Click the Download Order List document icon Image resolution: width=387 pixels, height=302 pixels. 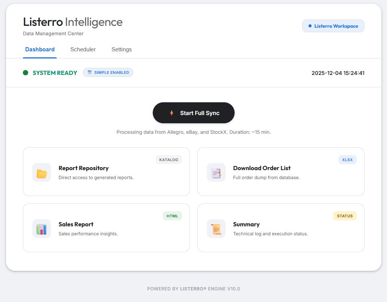216,172
